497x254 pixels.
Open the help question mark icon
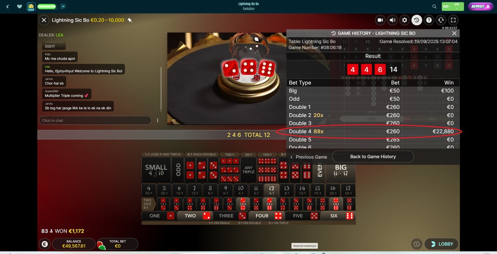[x=429, y=20]
